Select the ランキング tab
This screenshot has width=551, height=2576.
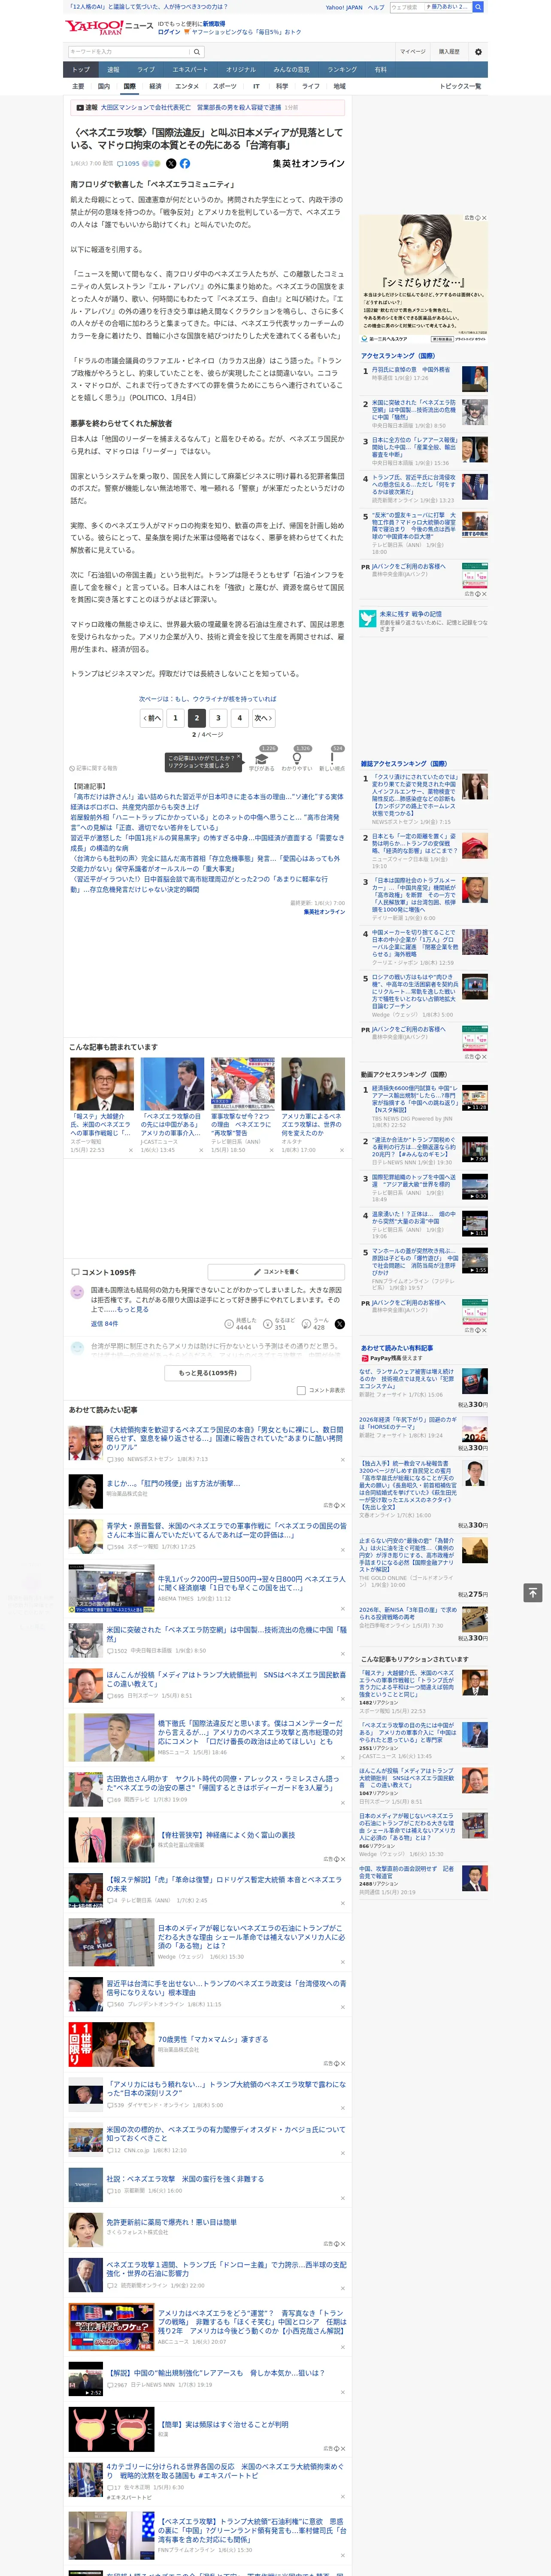pos(342,70)
